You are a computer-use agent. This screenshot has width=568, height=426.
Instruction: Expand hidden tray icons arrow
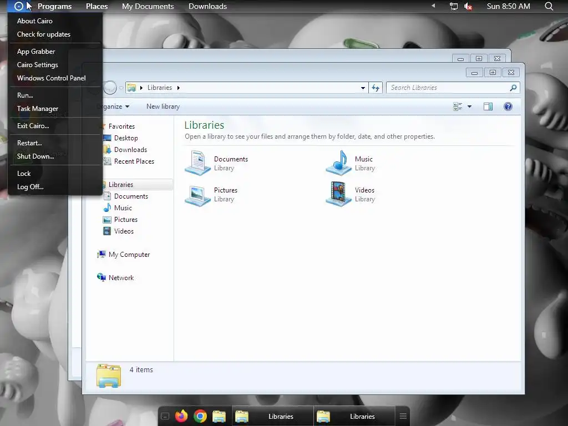(433, 6)
